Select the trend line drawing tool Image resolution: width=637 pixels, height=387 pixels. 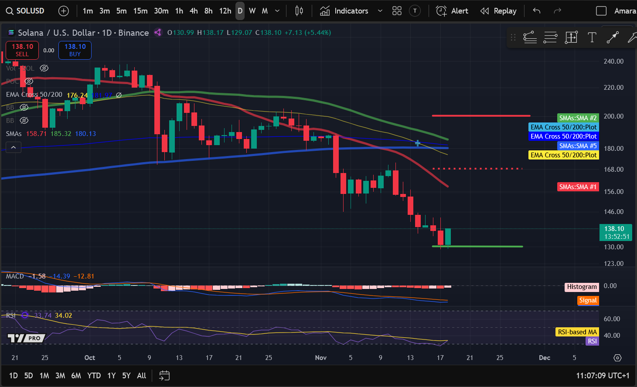click(x=530, y=37)
